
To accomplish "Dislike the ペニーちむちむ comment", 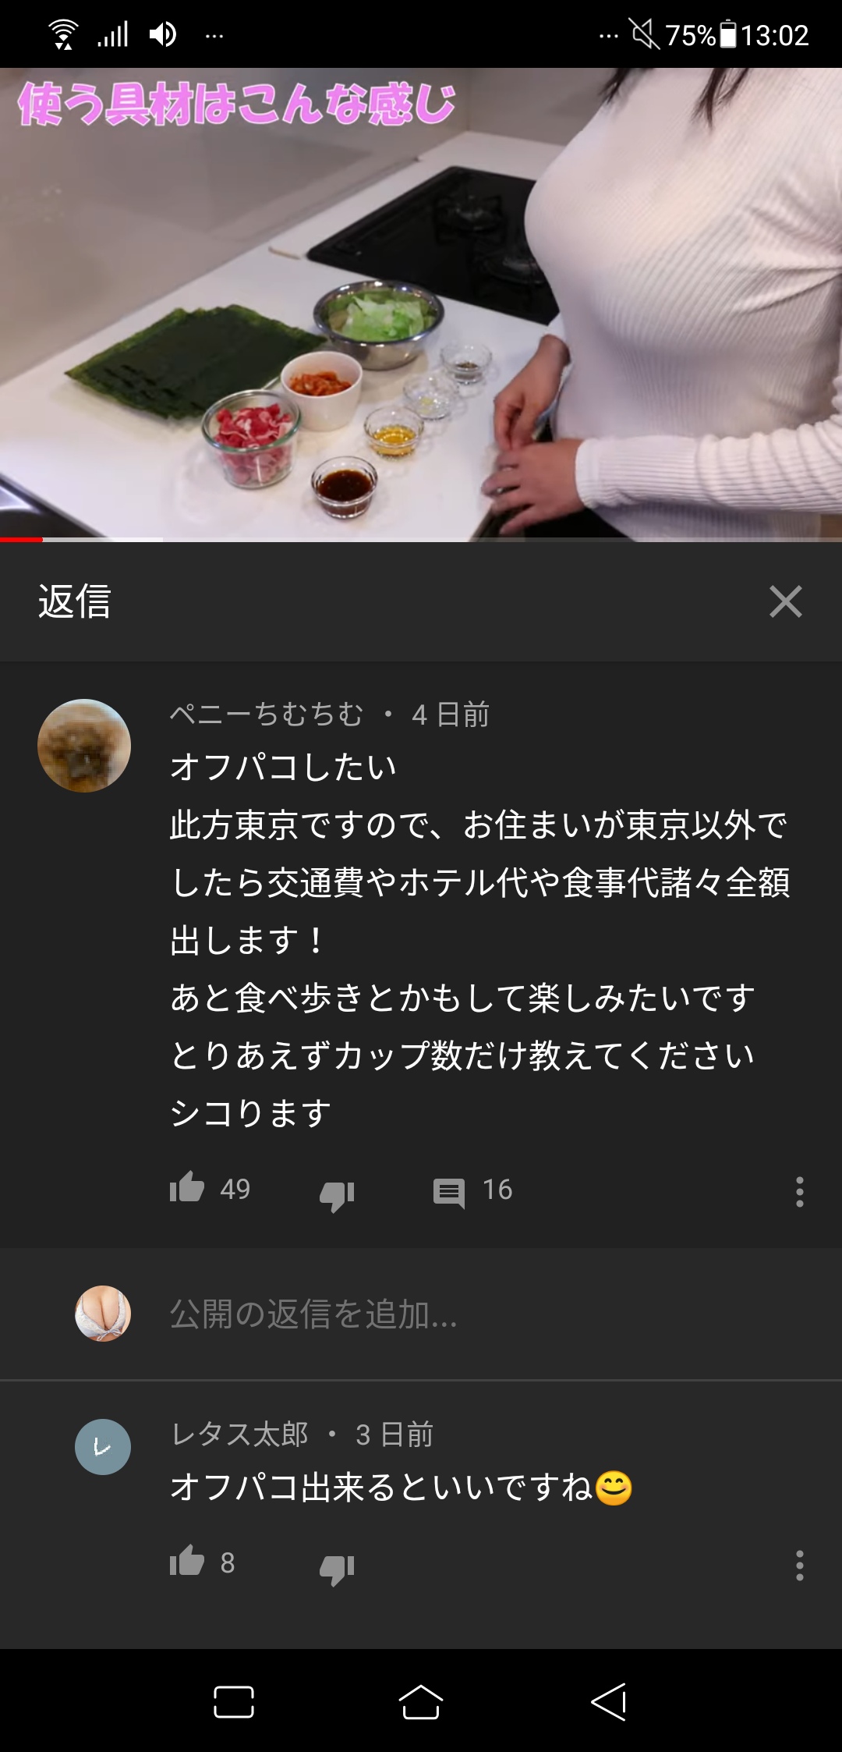I will click(x=337, y=1194).
